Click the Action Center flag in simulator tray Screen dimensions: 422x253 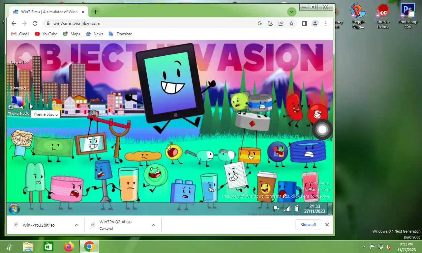(276, 209)
